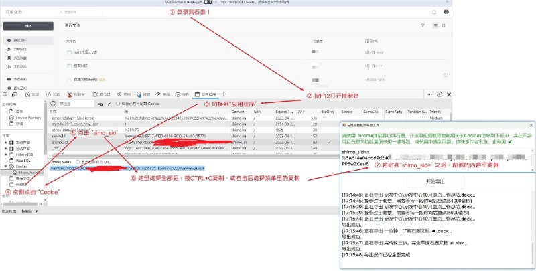Activate the inspect element picker in DevTools
536x271 pixels.
[5, 94]
